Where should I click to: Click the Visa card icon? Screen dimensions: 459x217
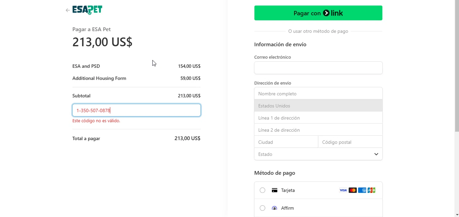pyautogui.click(x=343, y=190)
